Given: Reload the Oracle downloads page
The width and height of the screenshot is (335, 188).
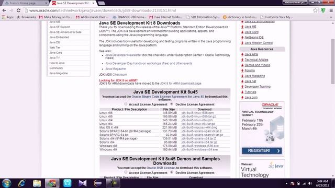Looking at the screenshot, I should pos(18,10).
